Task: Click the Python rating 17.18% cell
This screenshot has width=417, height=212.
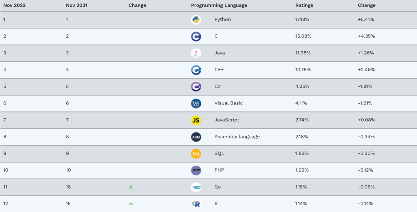Action: point(303,20)
